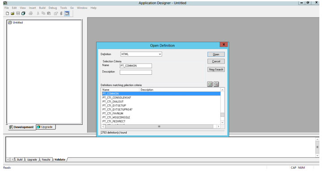Open the Edit menu
322x171 pixels.
coord(14,8)
